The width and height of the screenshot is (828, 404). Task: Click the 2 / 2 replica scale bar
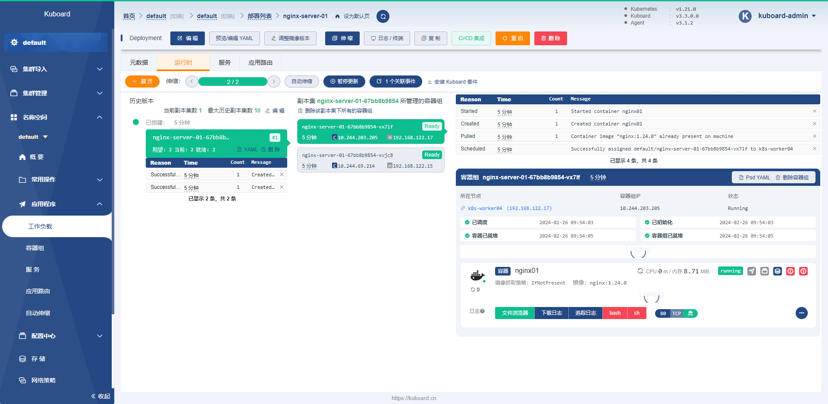click(233, 81)
